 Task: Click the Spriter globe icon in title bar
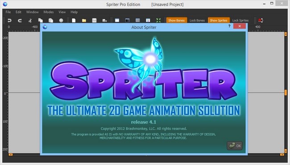(5, 4)
